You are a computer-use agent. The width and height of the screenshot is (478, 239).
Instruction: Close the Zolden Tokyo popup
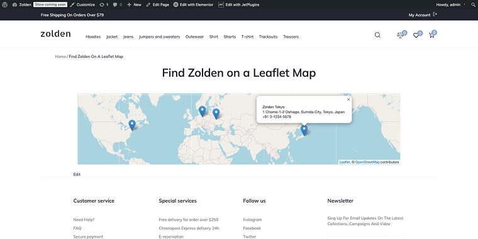348,99
